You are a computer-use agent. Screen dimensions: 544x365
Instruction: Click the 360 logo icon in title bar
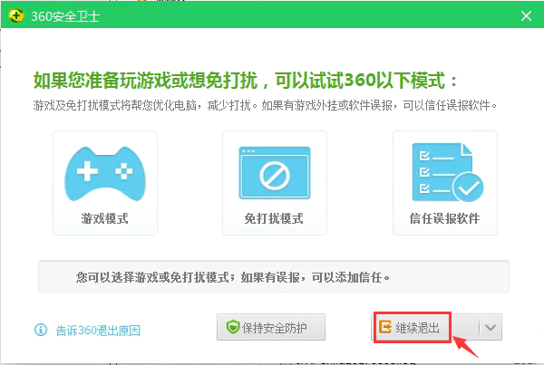pyautogui.click(x=16, y=15)
